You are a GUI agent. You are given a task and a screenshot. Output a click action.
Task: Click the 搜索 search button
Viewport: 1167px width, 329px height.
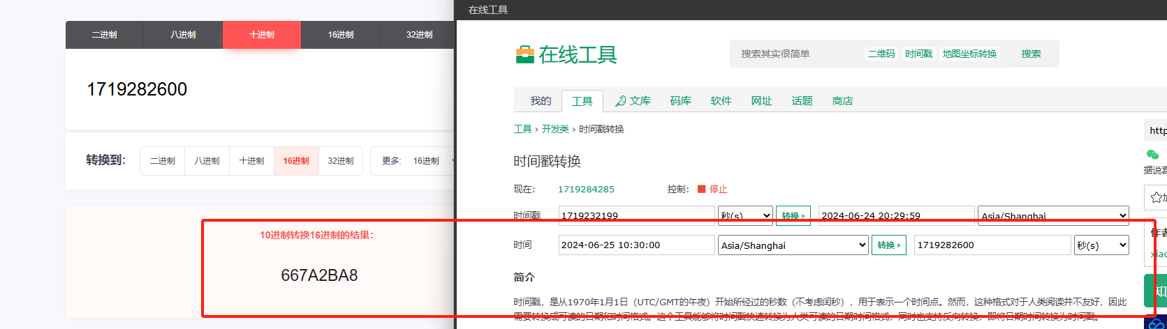coord(1031,54)
